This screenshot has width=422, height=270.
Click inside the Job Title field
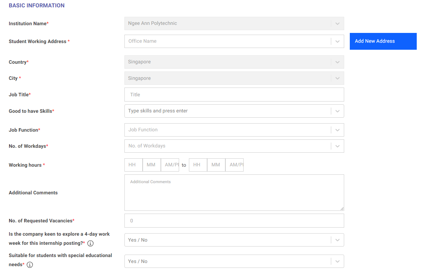pyautogui.click(x=234, y=95)
